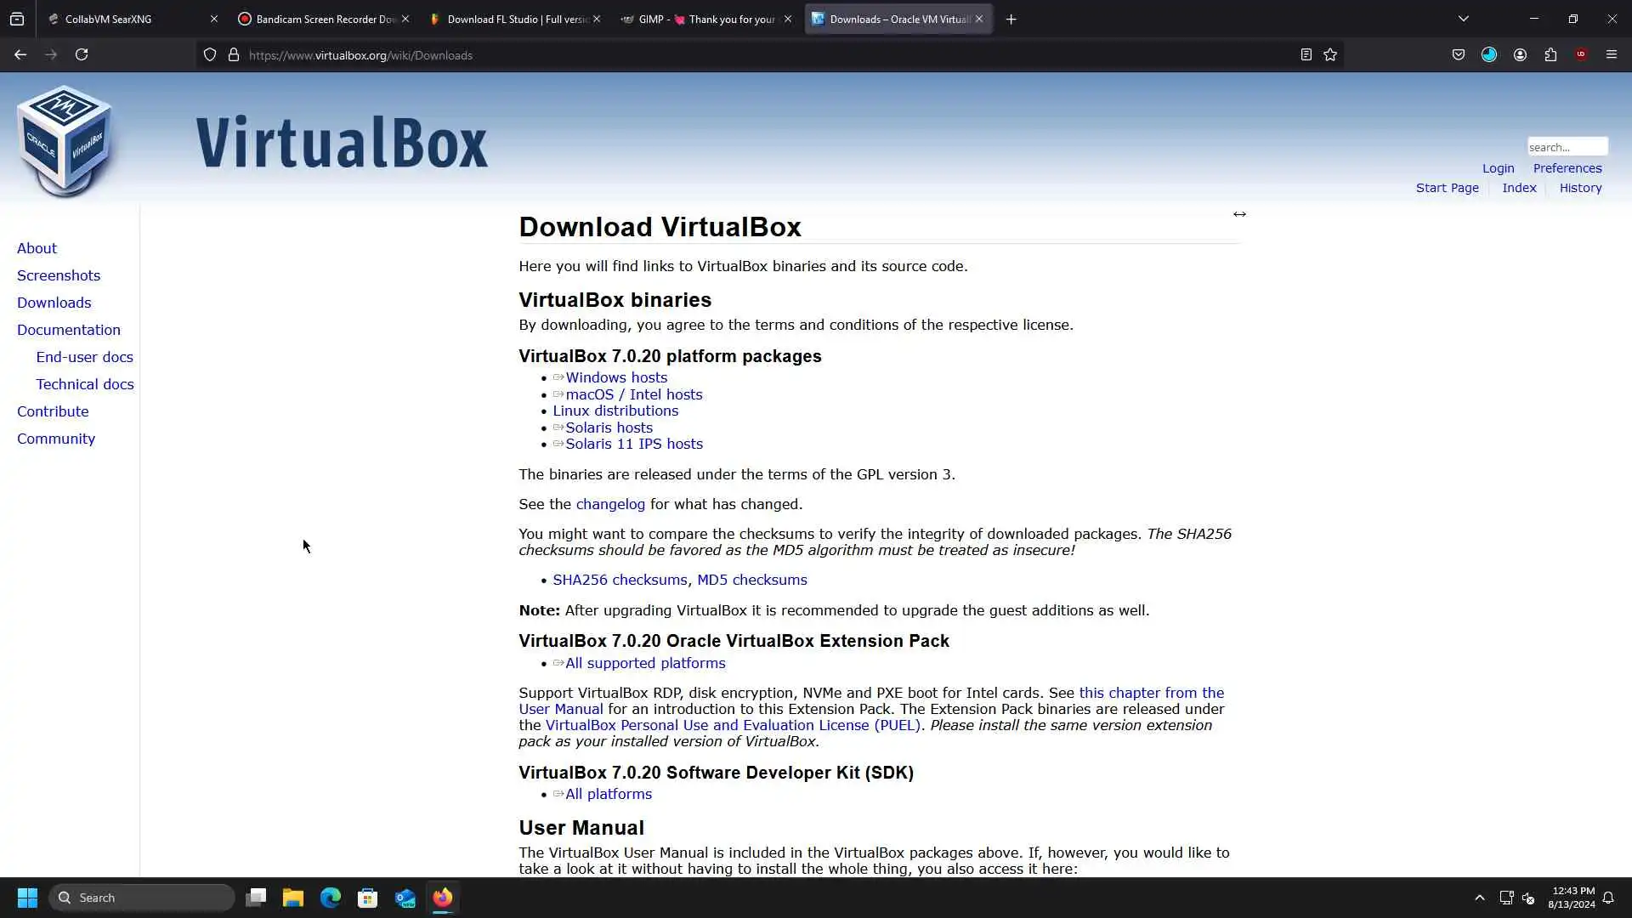Switch to the Download FL Studio tab
This screenshot has height=918, width=1632.
[510, 19]
